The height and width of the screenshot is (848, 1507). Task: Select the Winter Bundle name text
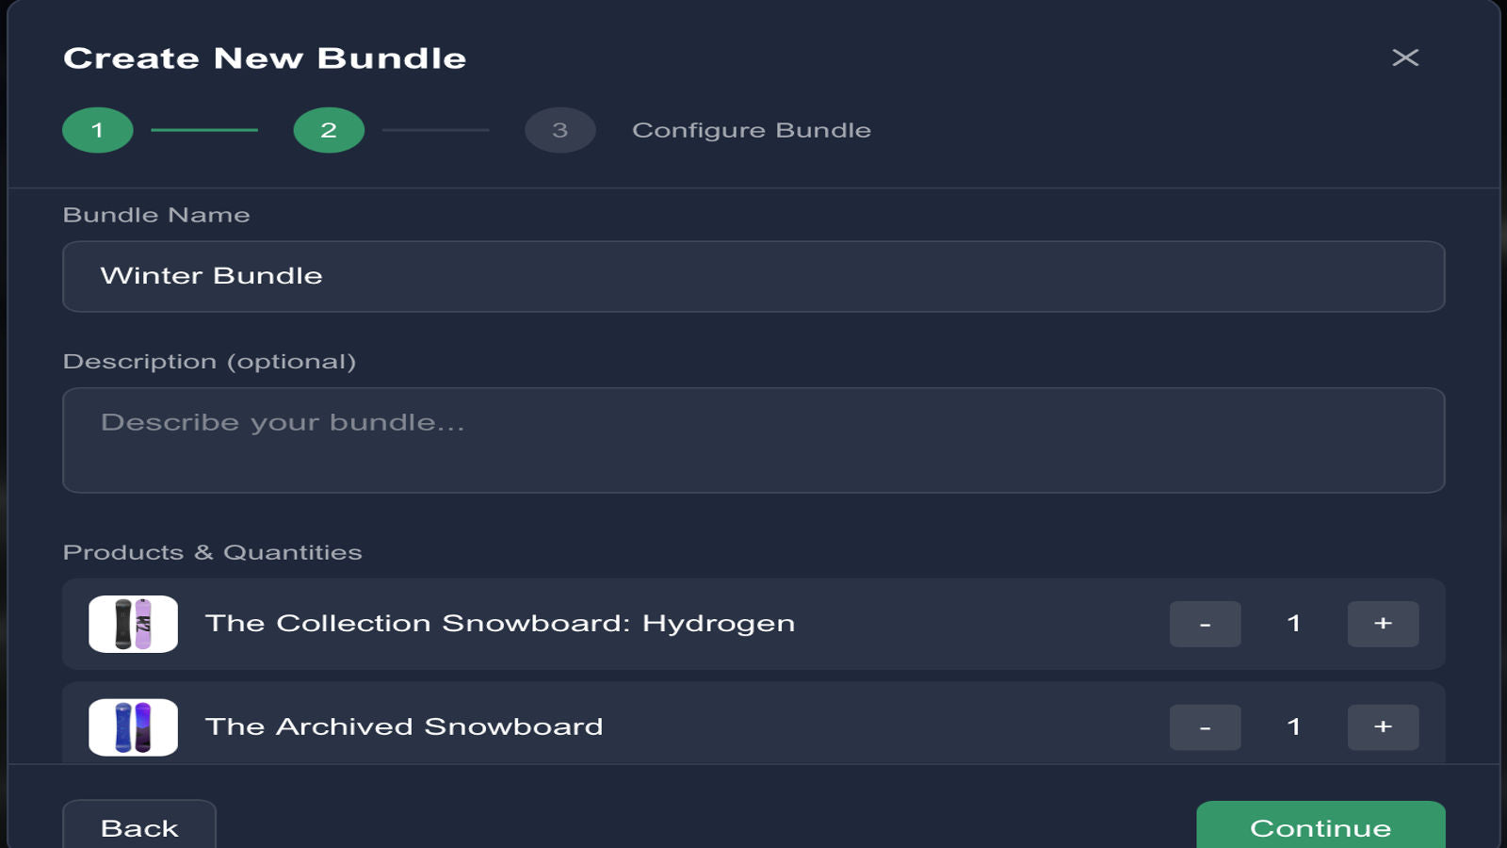(210, 276)
